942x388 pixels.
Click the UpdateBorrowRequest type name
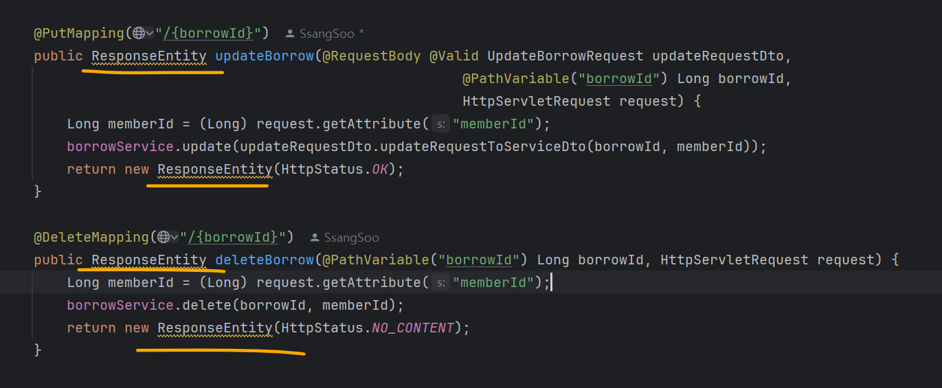click(565, 56)
